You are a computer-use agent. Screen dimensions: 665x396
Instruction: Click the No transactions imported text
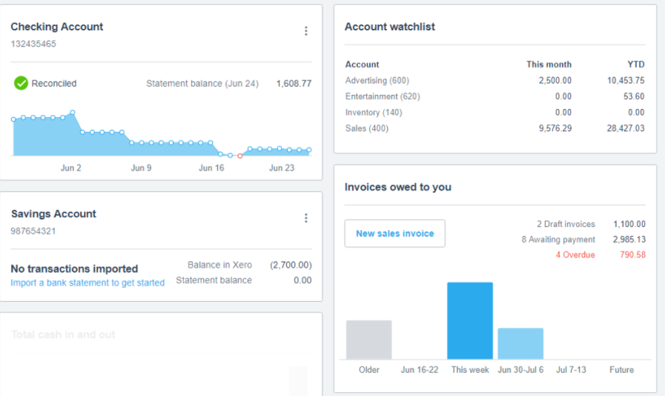click(x=74, y=268)
